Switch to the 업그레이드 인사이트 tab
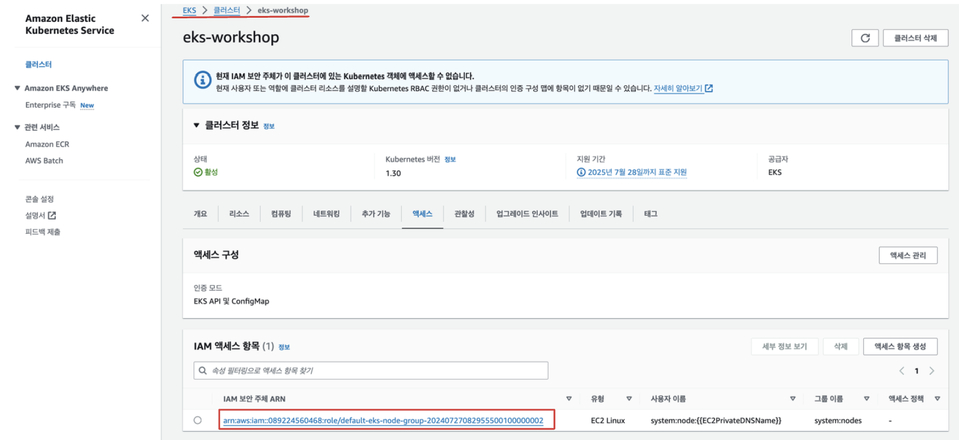This screenshot has width=959, height=440. pyautogui.click(x=527, y=213)
